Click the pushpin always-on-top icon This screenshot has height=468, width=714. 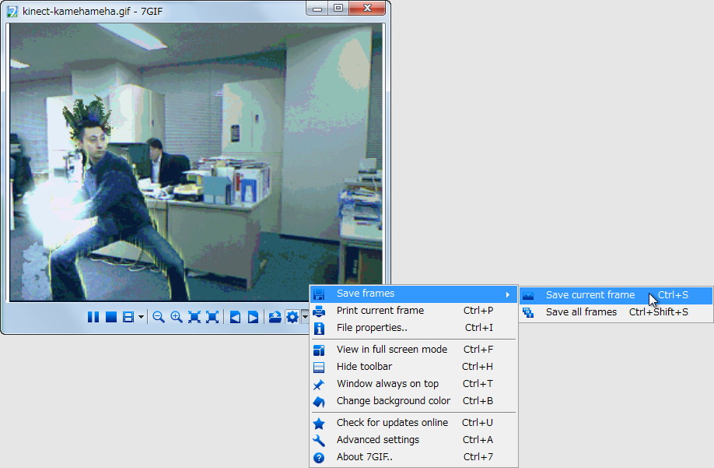coord(319,385)
